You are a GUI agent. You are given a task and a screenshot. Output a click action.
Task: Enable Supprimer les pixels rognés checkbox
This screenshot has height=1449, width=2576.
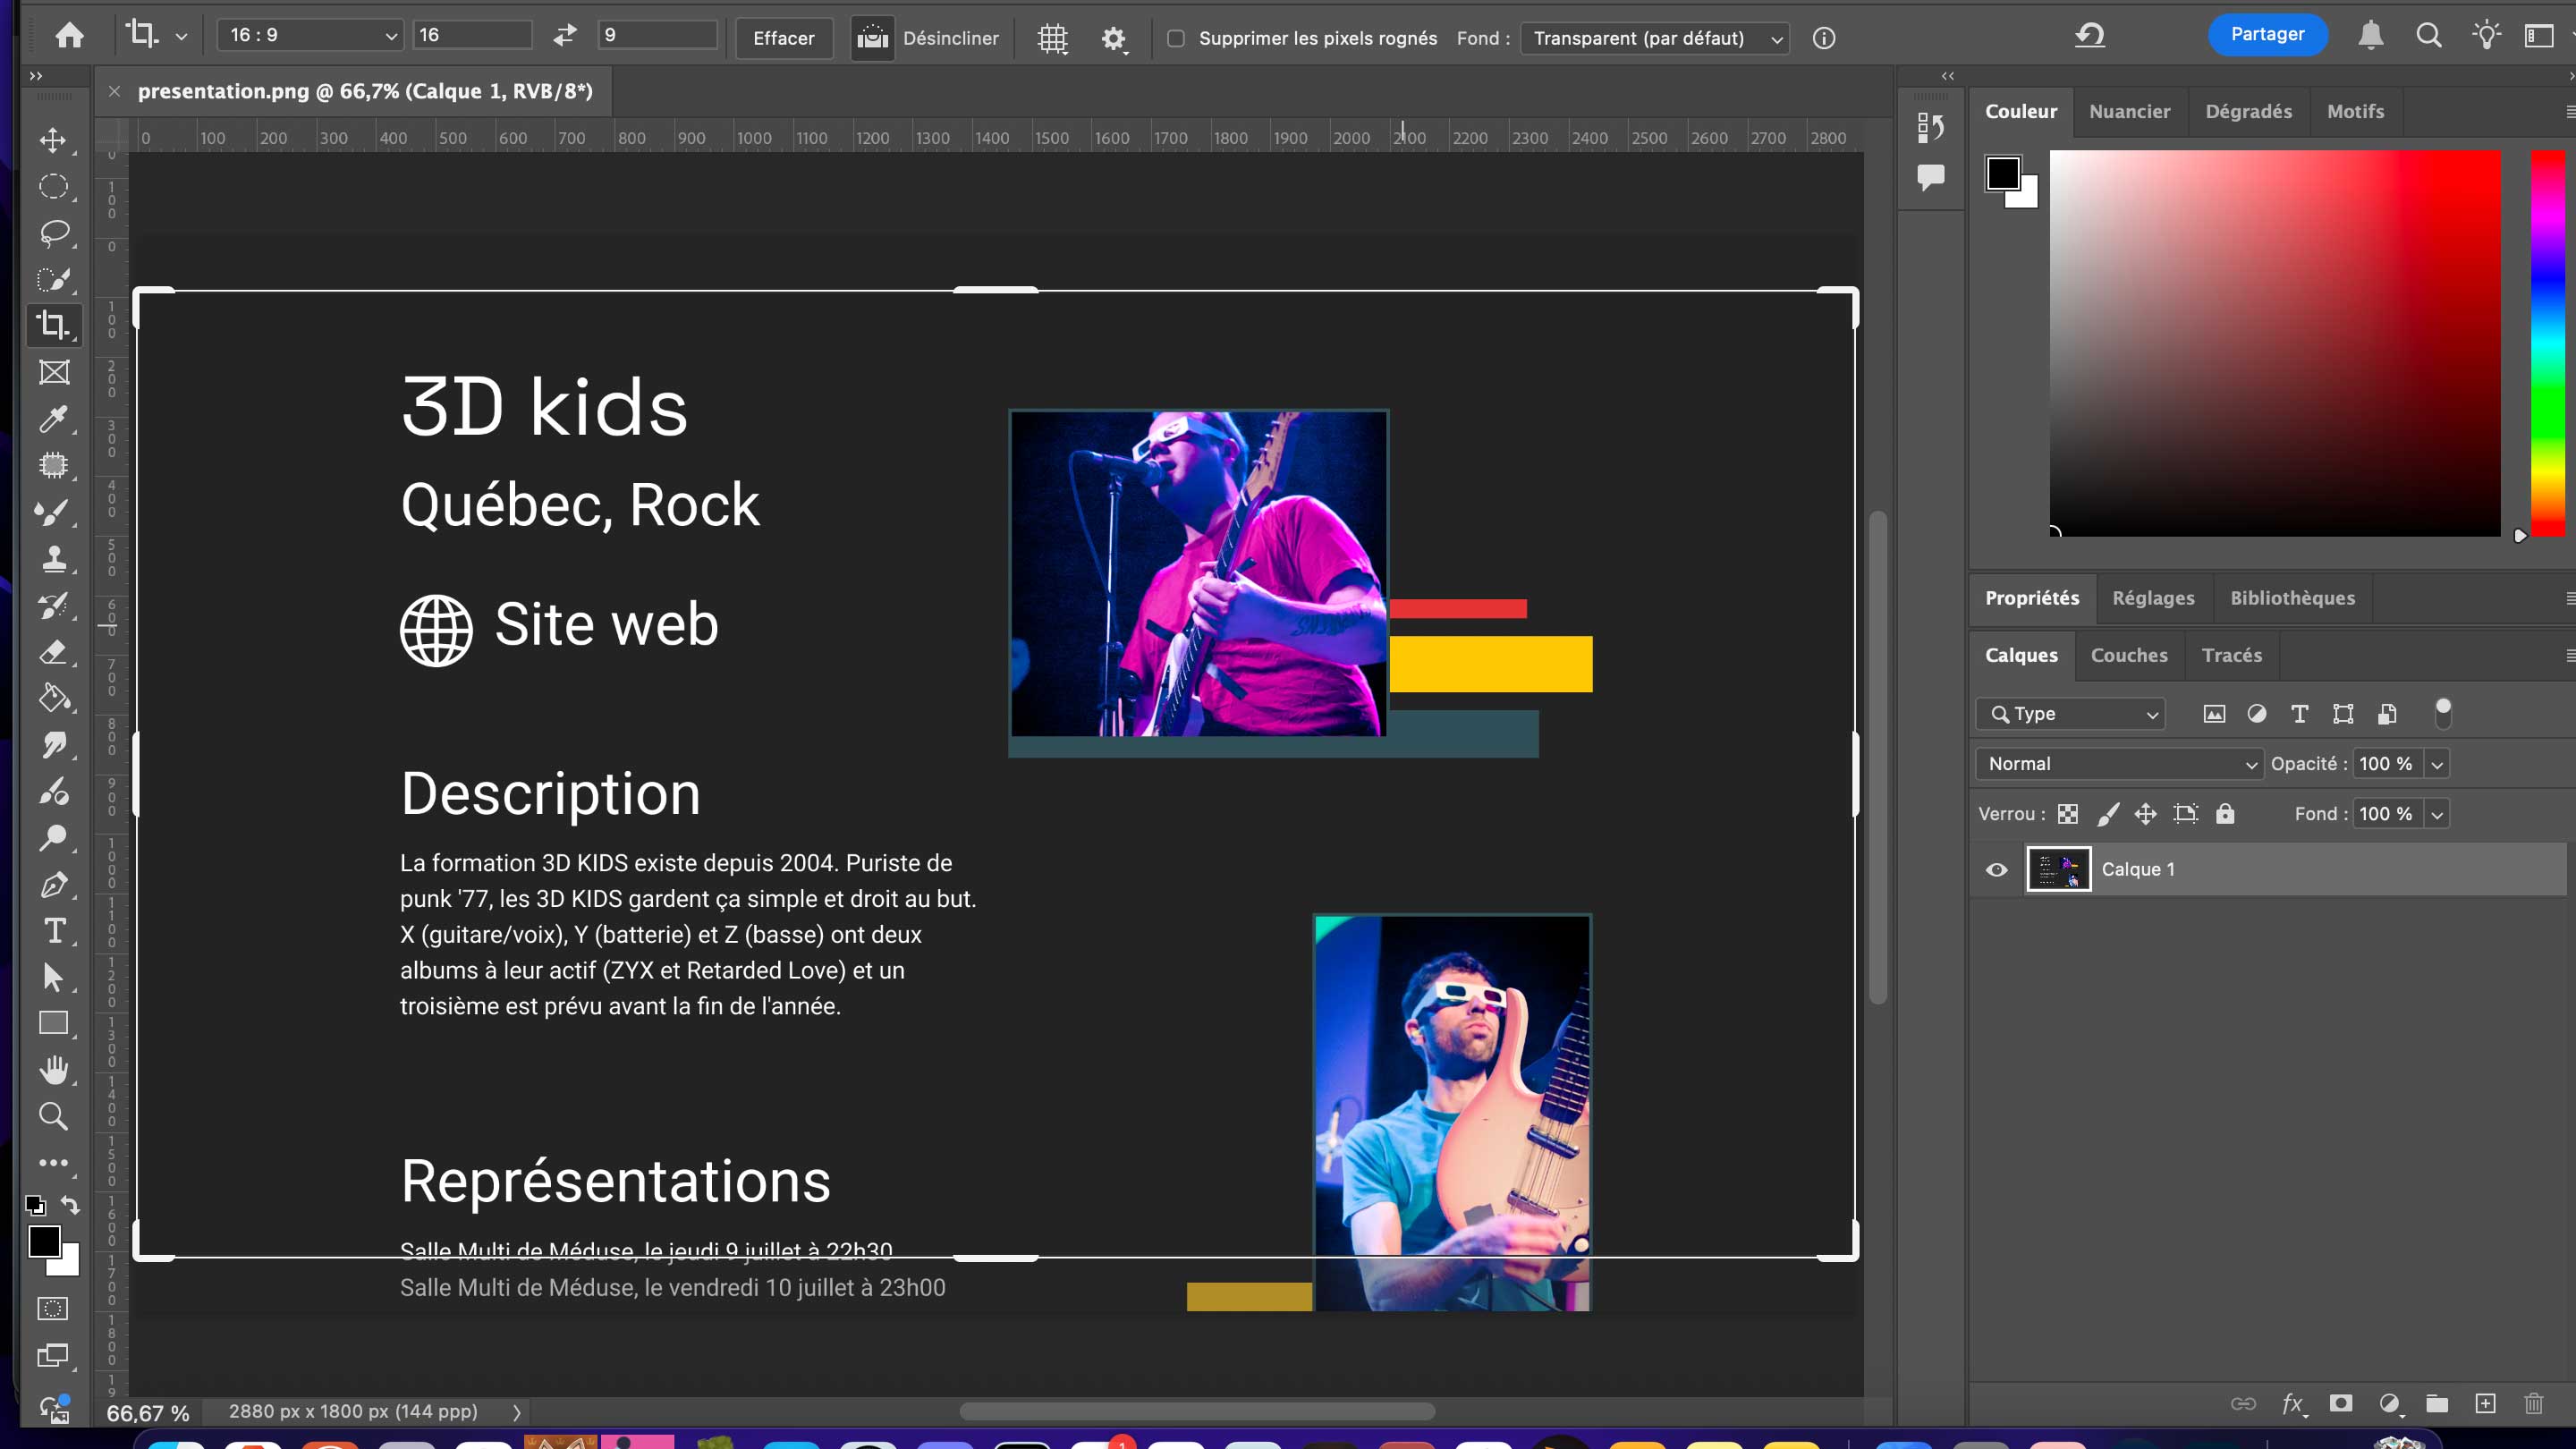1176,38
